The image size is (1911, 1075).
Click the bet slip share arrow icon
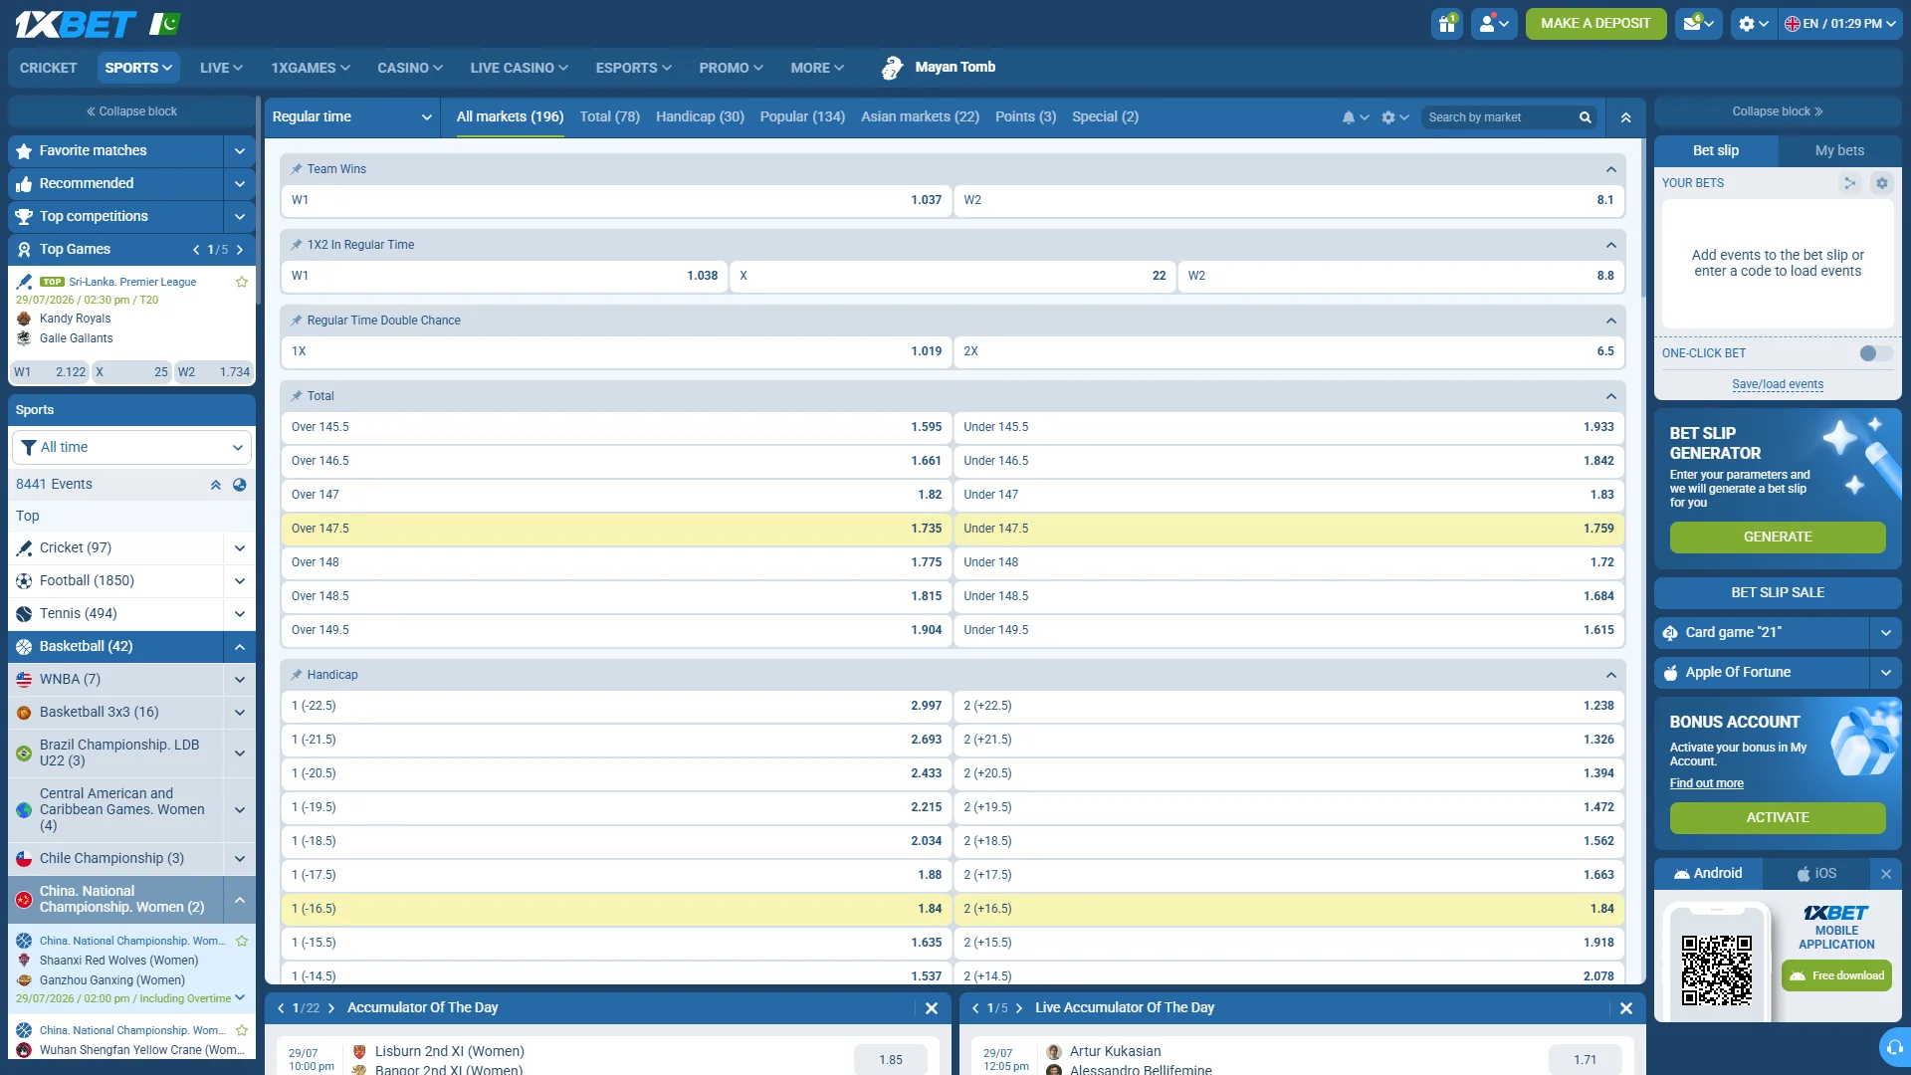click(1849, 183)
